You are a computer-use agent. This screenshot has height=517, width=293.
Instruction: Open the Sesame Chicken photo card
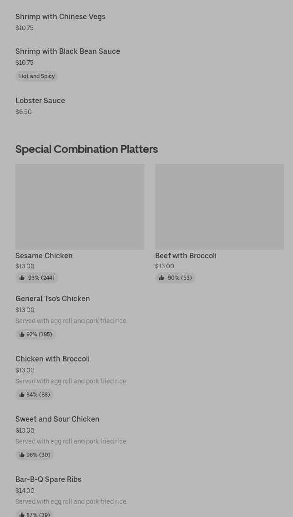click(80, 207)
